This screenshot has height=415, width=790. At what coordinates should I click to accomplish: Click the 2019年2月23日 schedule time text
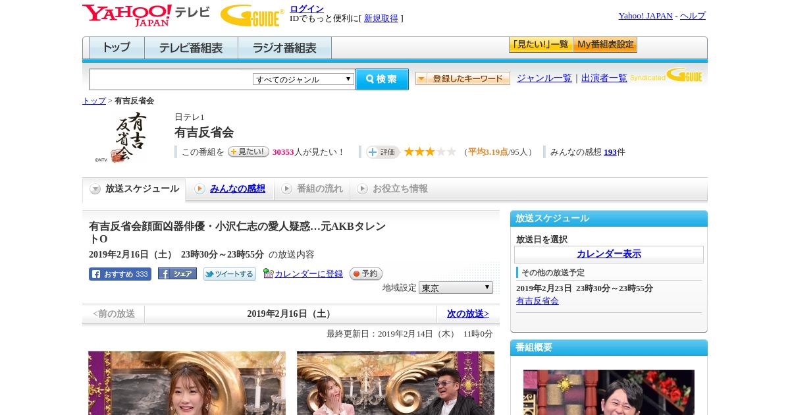(x=585, y=289)
